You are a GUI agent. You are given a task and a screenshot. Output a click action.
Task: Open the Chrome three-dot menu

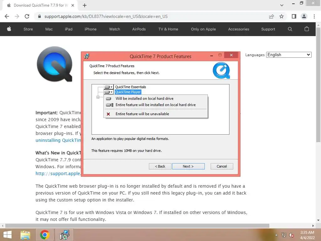pos(314,16)
